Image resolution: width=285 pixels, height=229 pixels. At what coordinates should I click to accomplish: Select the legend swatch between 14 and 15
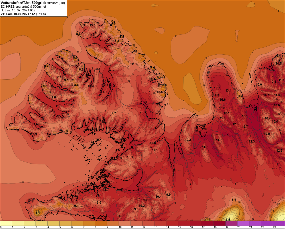[172, 223]
